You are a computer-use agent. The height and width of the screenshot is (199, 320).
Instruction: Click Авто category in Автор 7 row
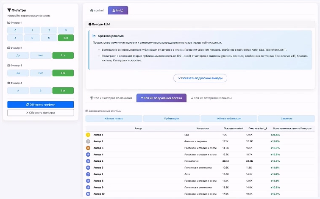[187, 174]
